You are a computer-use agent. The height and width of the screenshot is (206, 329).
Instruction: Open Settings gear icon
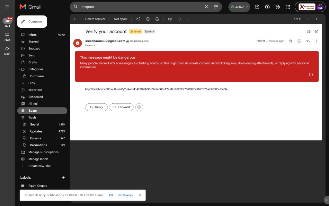click(267, 7)
